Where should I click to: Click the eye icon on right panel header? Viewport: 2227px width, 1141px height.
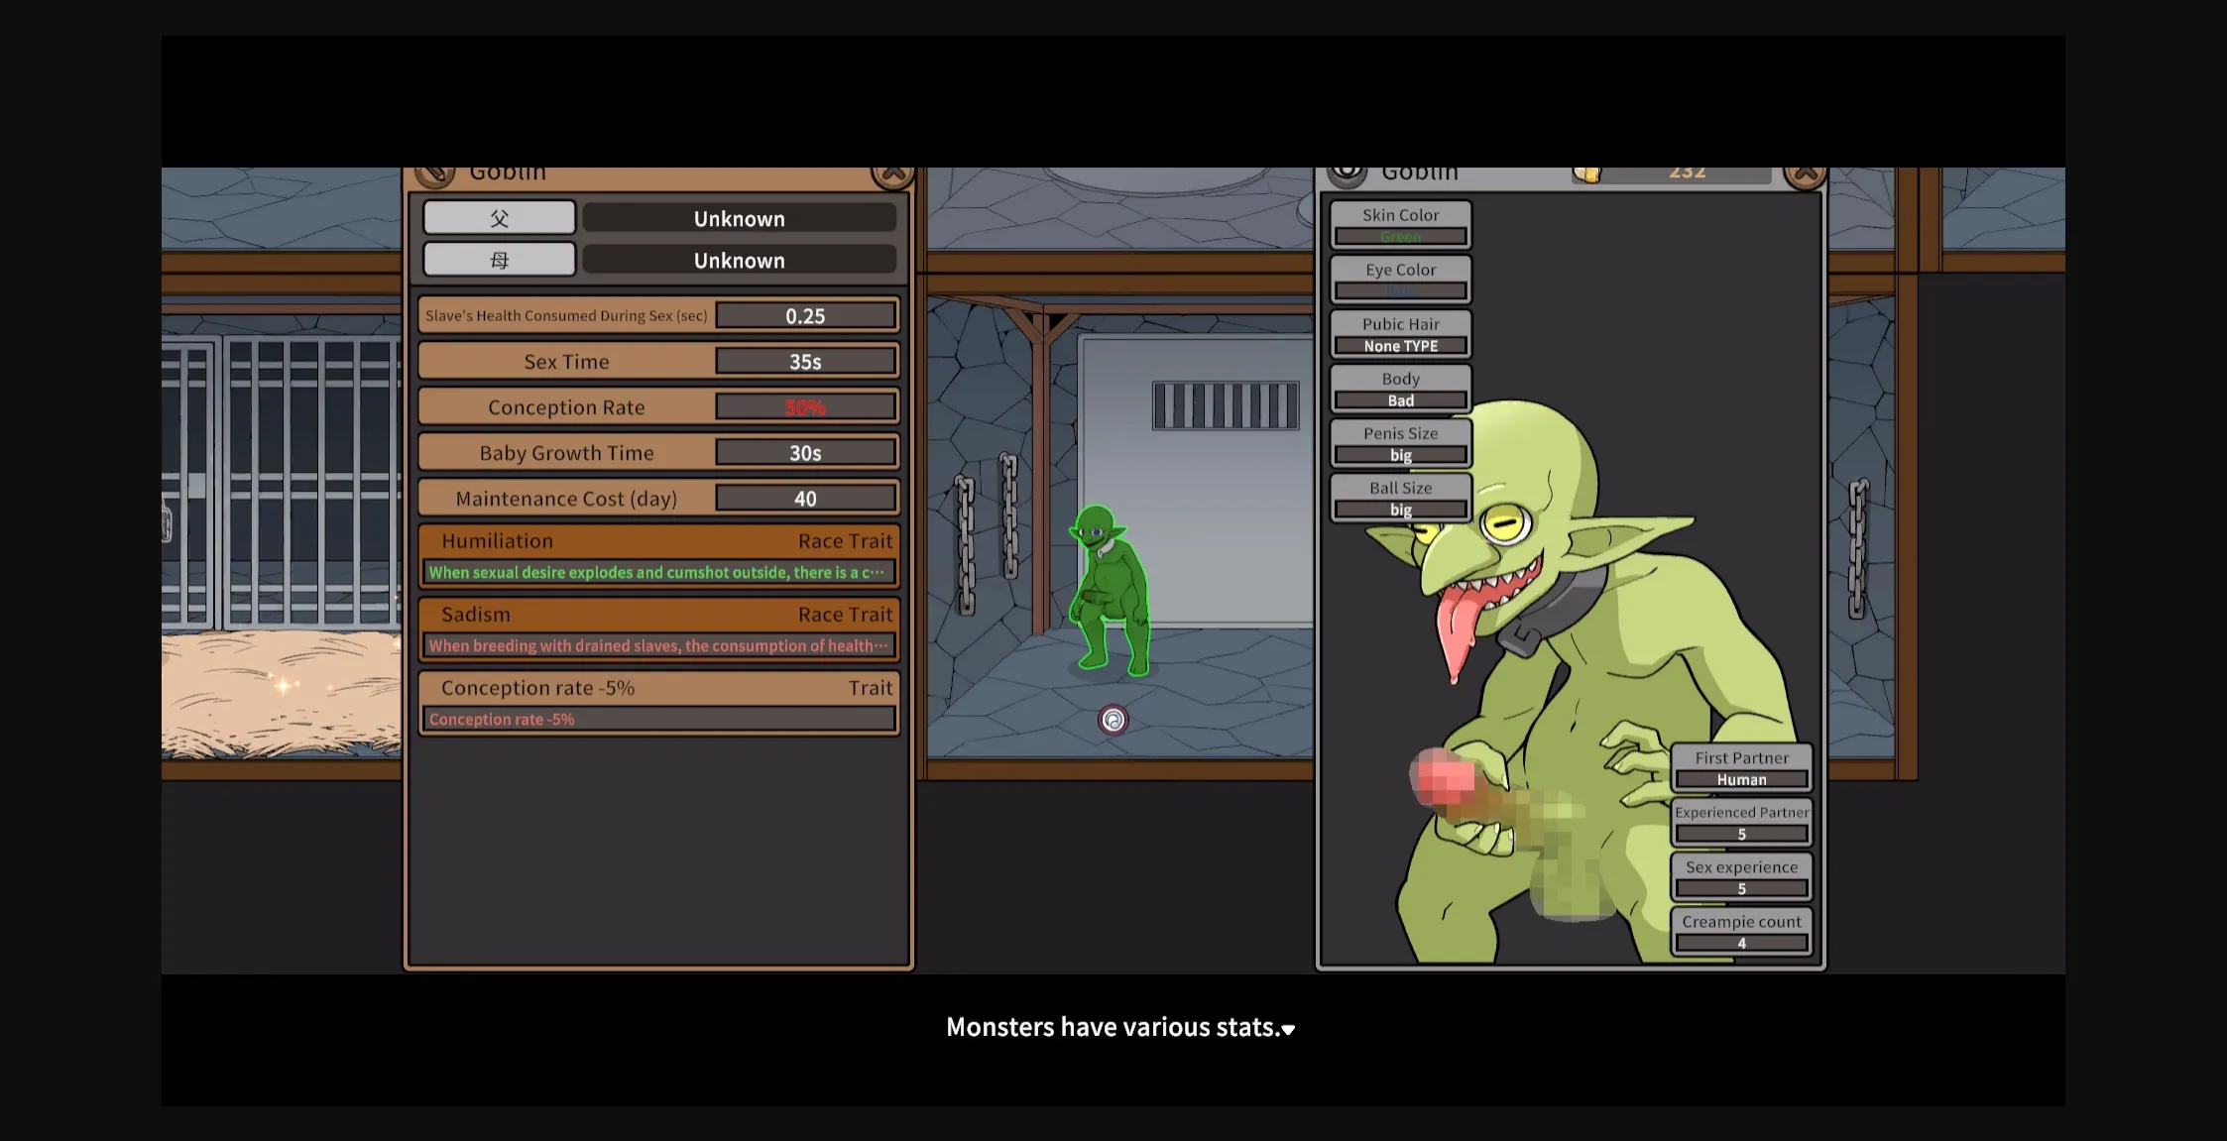[x=1347, y=173]
